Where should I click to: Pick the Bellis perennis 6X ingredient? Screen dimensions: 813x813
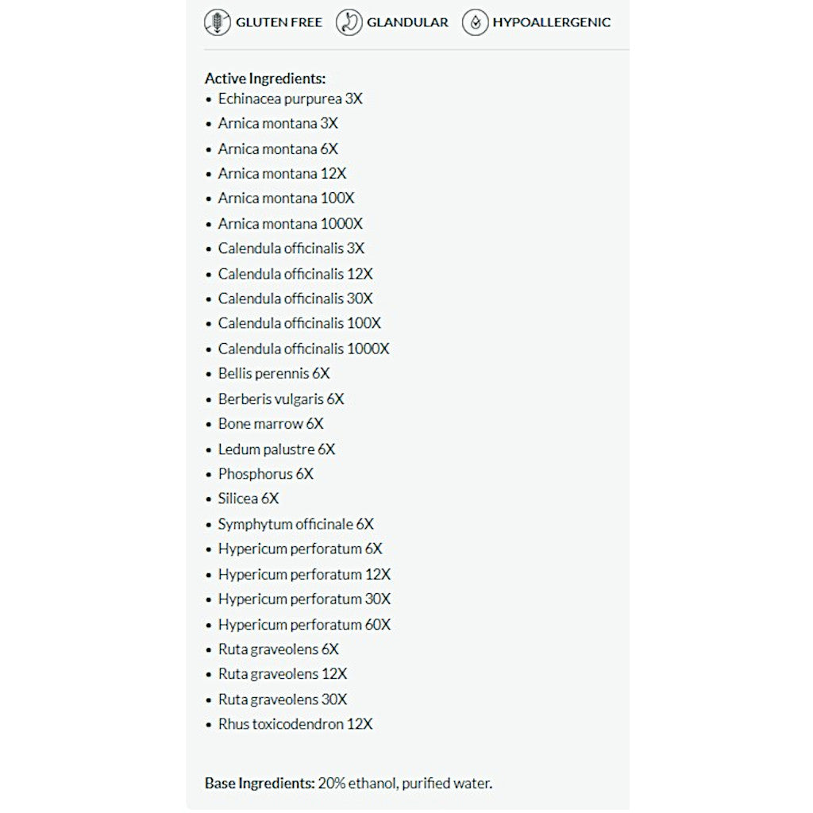click(x=273, y=373)
